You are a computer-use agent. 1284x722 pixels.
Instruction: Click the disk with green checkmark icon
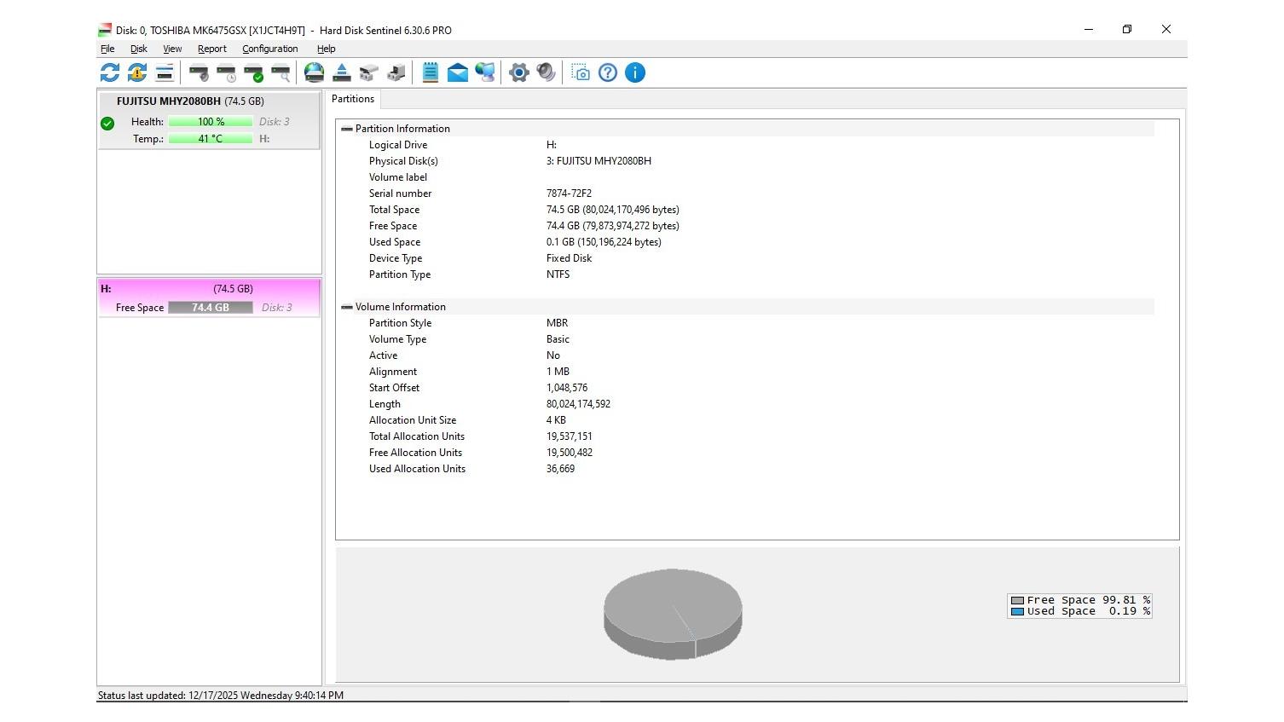click(x=253, y=72)
